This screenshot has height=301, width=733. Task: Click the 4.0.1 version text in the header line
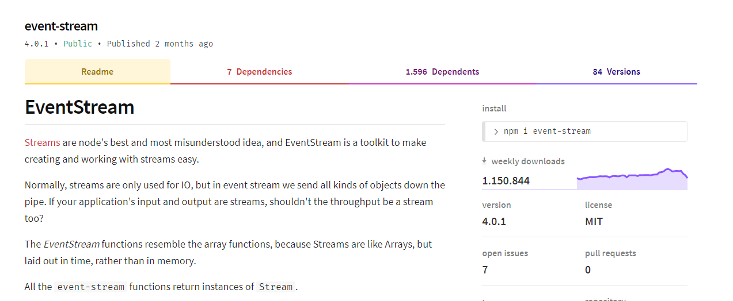click(36, 44)
